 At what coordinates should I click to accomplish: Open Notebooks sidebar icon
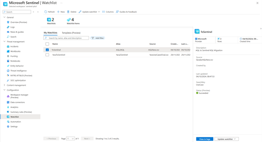[x=8, y=61]
